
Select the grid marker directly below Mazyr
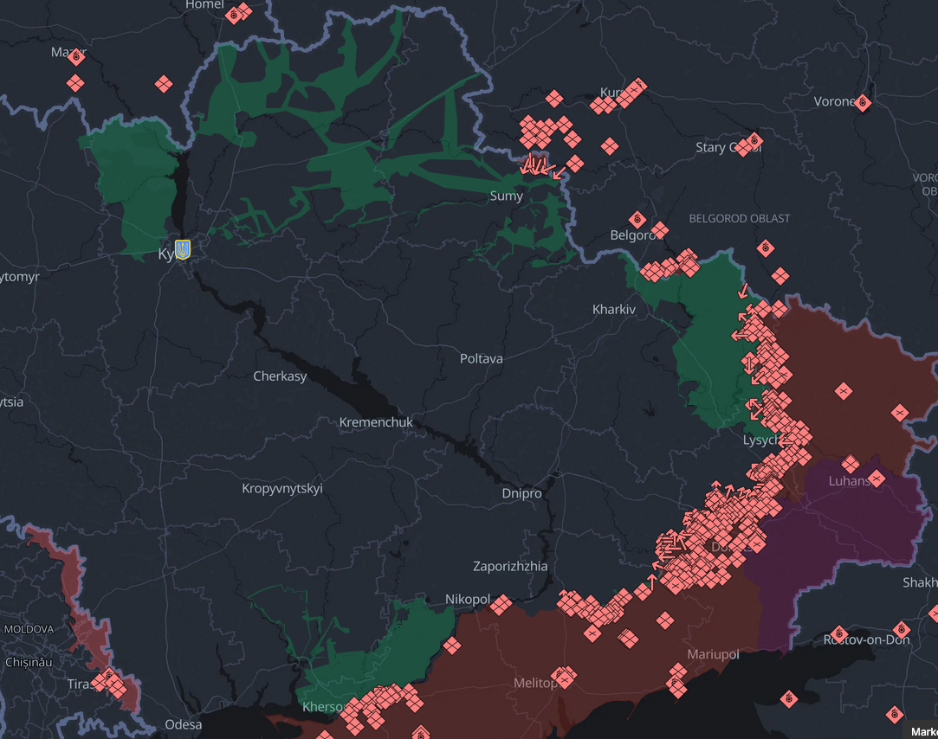(74, 82)
